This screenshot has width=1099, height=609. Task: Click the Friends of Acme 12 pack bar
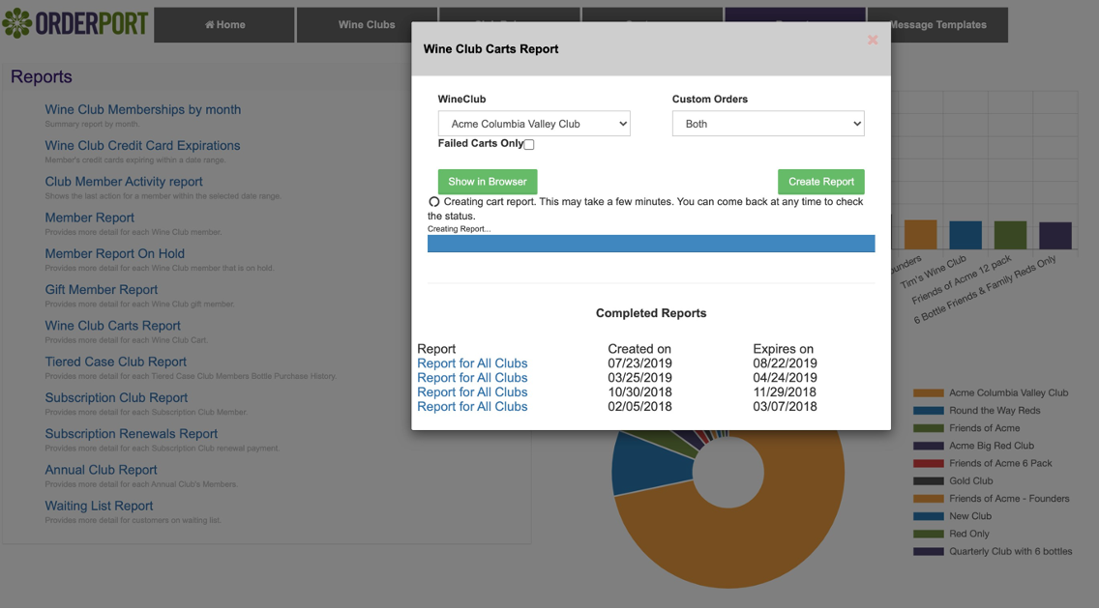pos(1010,235)
